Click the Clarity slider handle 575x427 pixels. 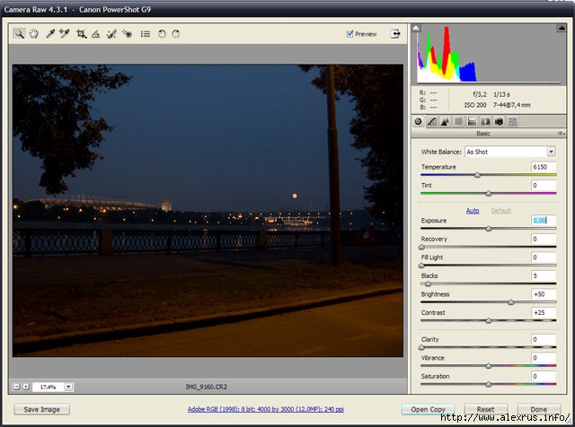coord(421,347)
